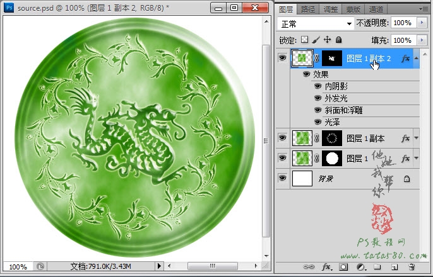Switch to the 蒙版 tab
433x277 pixels.
click(x=353, y=9)
